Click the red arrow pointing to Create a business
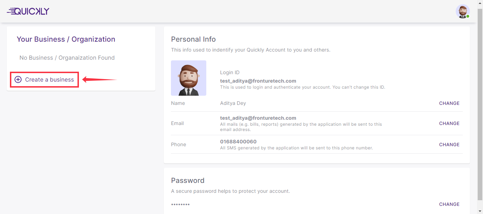The image size is (483, 214). point(99,80)
